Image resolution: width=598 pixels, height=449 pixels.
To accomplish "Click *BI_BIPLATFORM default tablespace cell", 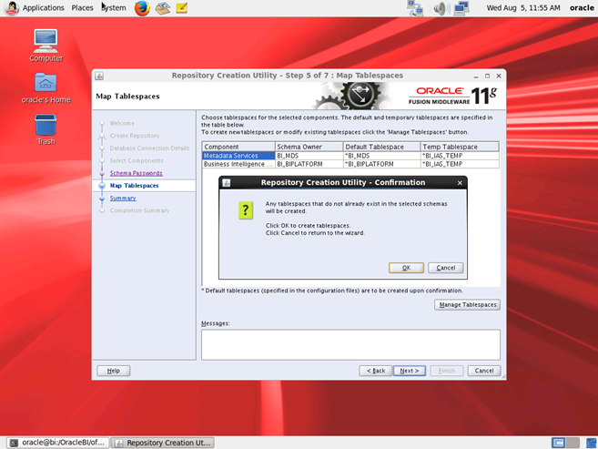I will 381,164.
